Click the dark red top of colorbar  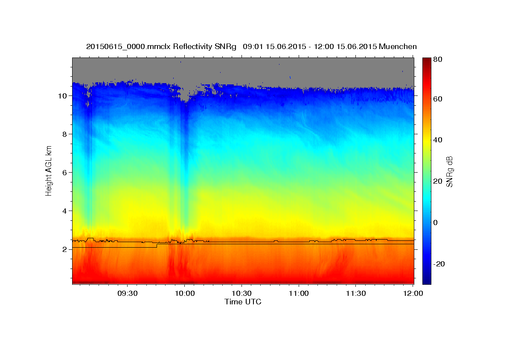pos(427,62)
